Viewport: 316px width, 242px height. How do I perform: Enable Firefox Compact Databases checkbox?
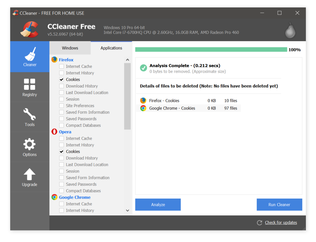point(61,125)
